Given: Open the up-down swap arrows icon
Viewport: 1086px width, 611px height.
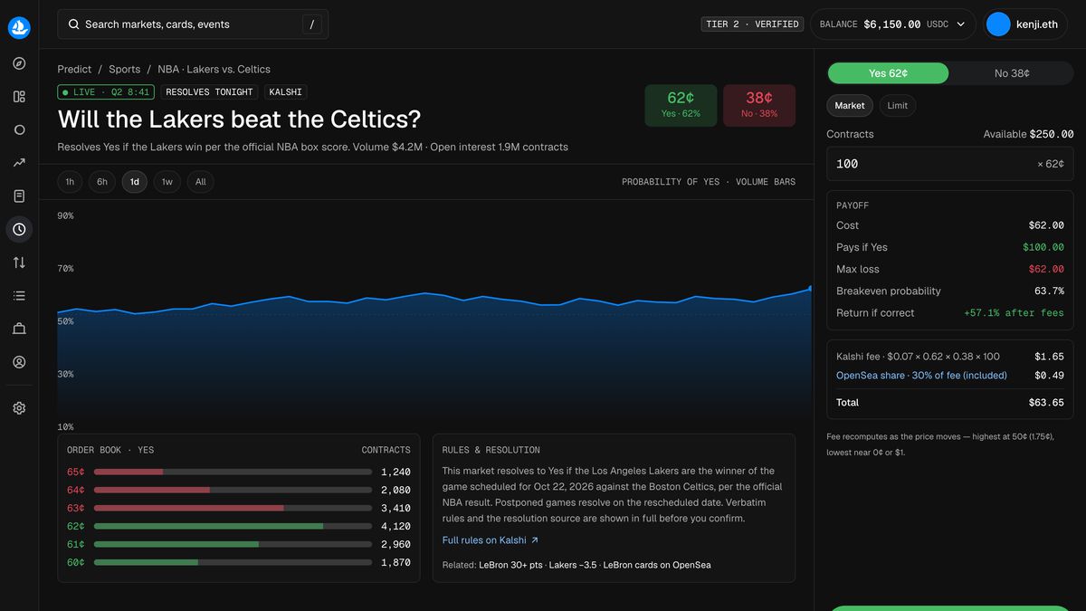Looking at the screenshot, I should point(19,263).
